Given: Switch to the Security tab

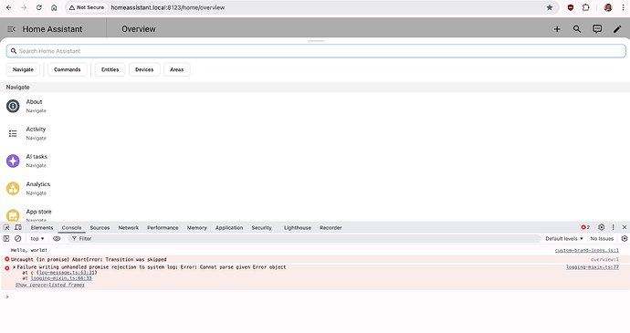Looking at the screenshot, I should 261,228.
